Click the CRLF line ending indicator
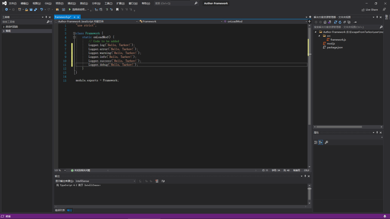This screenshot has height=219, width=390. (x=307, y=170)
